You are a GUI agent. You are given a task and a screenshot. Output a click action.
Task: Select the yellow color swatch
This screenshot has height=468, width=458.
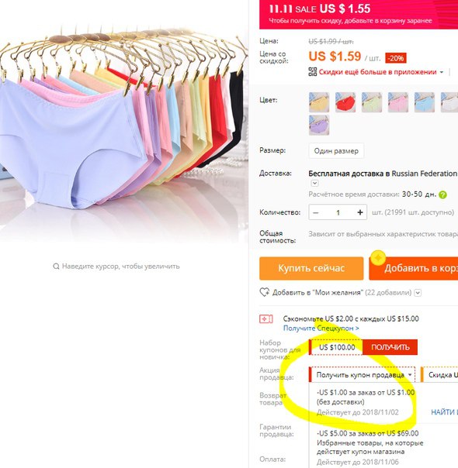click(x=319, y=102)
